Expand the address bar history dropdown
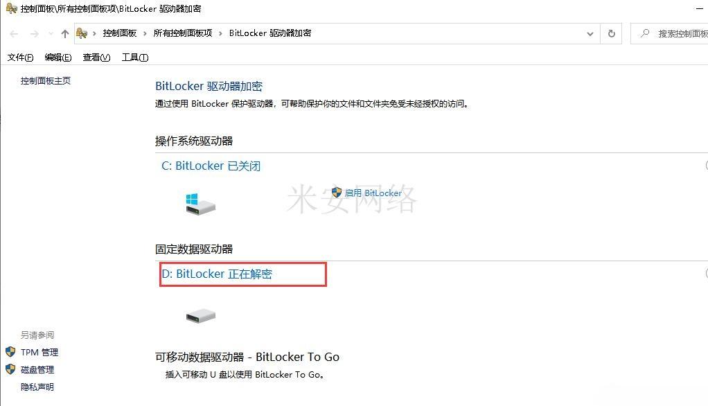The width and height of the screenshot is (708, 406). click(x=590, y=34)
